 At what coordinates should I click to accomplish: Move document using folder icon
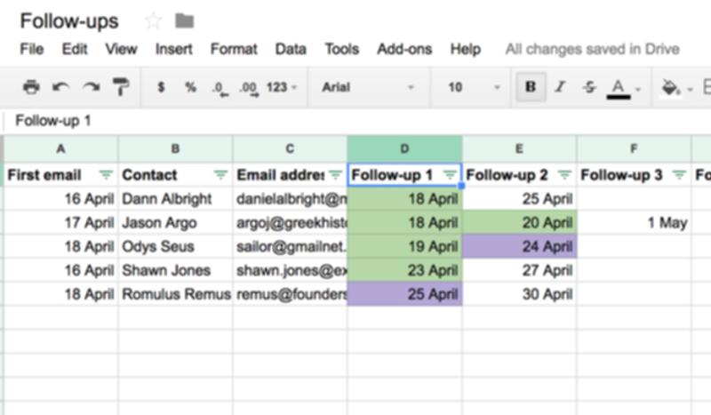tap(184, 20)
